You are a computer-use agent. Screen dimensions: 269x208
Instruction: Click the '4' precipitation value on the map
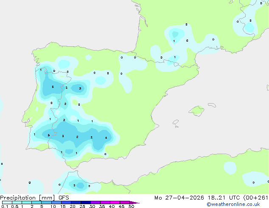click(x=106, y=138)
